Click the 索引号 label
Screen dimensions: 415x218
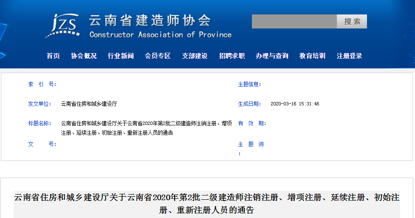tap(42, 84)
